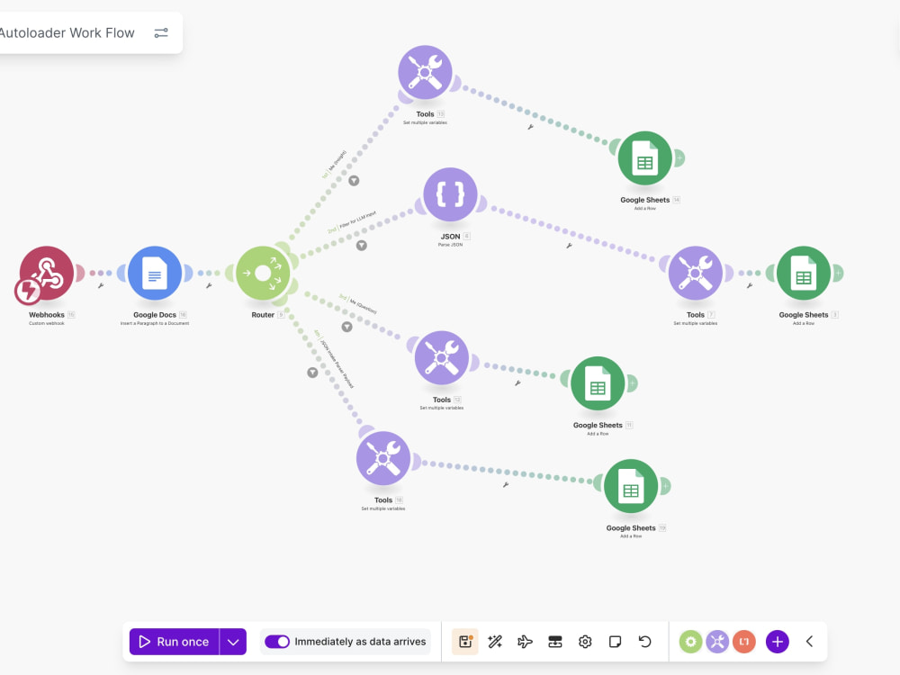Viewport: 900px width, 675px height.
Task: Open Tools module numbered 13
Action: (426, 72)
